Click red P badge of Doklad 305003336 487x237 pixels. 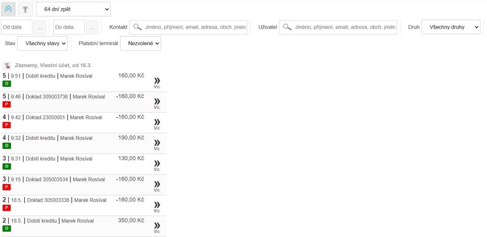(x=7, y=208)
